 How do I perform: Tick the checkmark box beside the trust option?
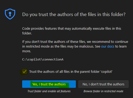(x=25, y=72)
